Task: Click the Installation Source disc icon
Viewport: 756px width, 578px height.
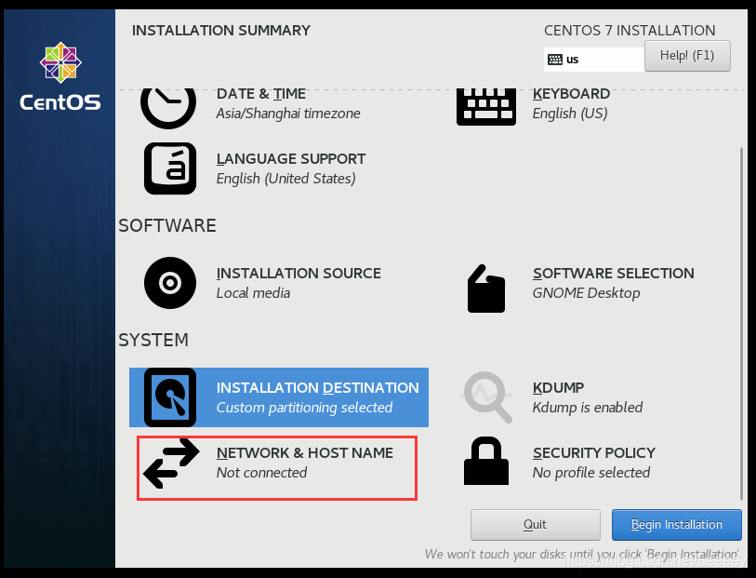Action: click(170, 283)
